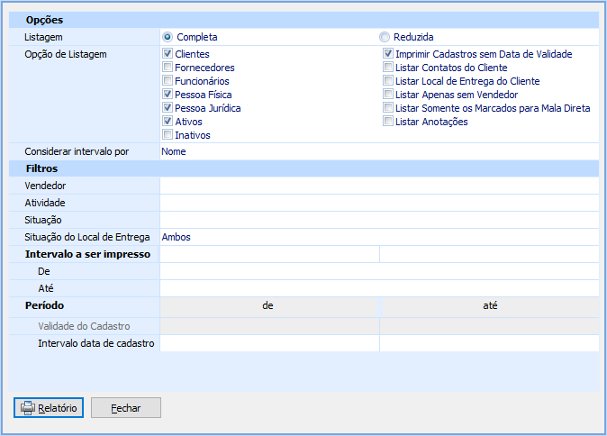Disable Imprimir Cadastros sem Data de Validade
Screen dimensions: 607x436
(x=388, y=54)
